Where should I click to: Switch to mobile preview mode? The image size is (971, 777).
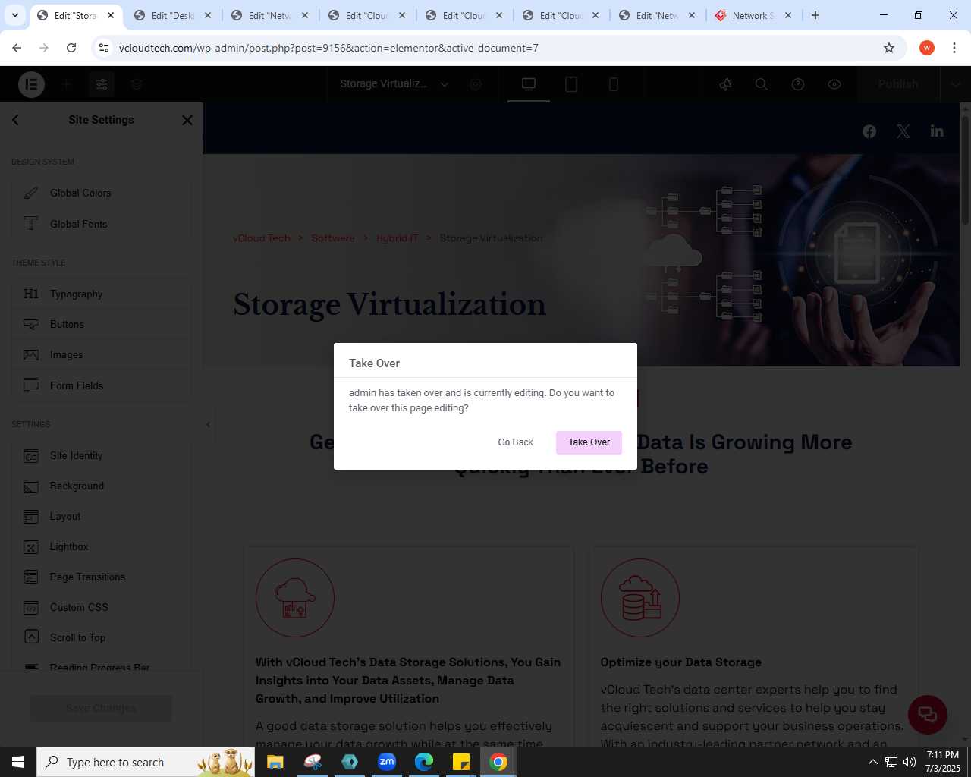614,84
